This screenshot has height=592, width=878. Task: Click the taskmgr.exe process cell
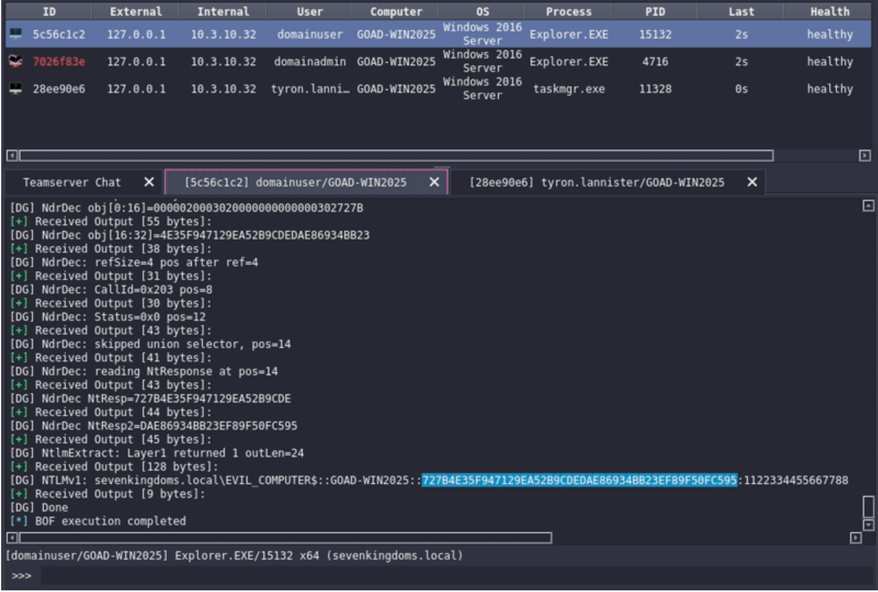(569, 88)
